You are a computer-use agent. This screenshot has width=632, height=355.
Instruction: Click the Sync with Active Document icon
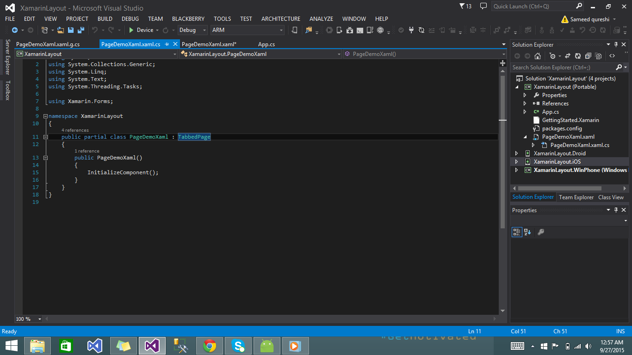[568, 56]
